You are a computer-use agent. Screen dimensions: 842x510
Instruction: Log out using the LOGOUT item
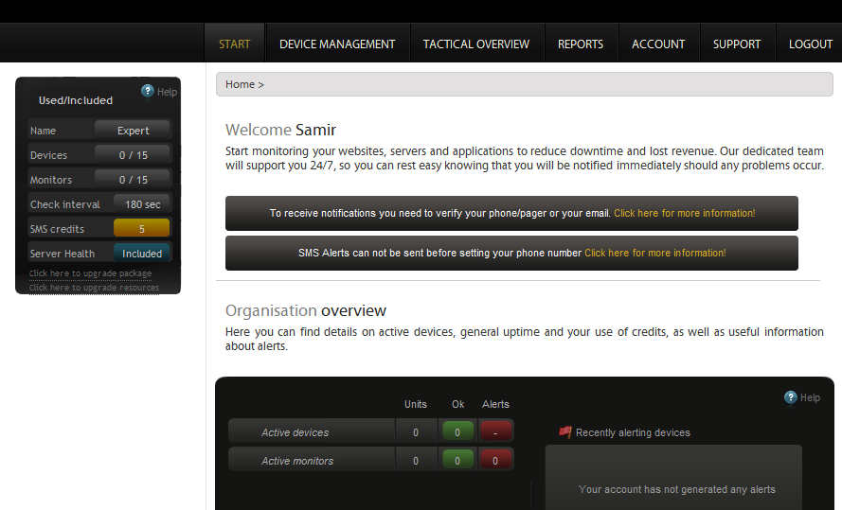(x=811, y=44)
